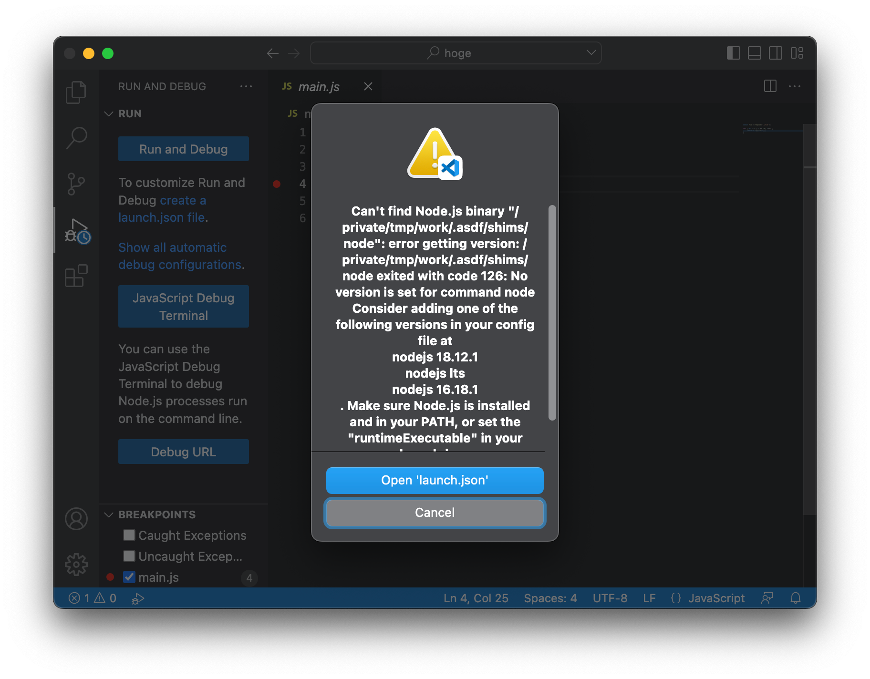This screenshot has height=679, width=870.
Task: Open the Accounts menu icon
Action: [x=76, y=519]
